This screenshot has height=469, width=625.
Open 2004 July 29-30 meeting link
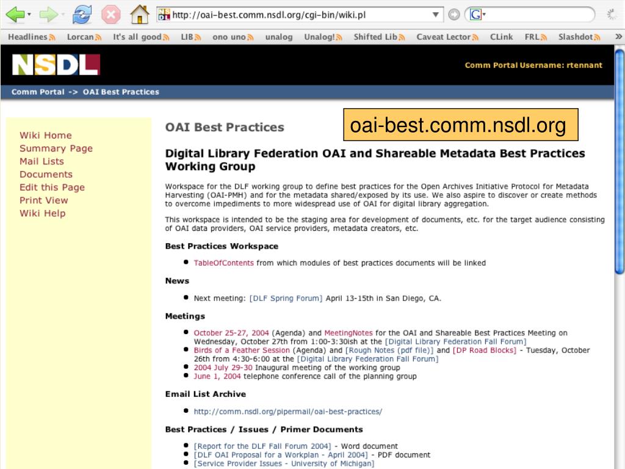pyautogui.click(x=223, y=368)
